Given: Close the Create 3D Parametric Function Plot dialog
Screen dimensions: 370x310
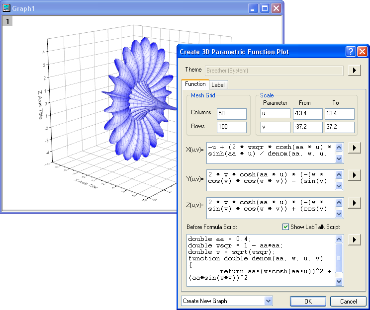Looking at the screenshot, I should [x=362, y=51].
